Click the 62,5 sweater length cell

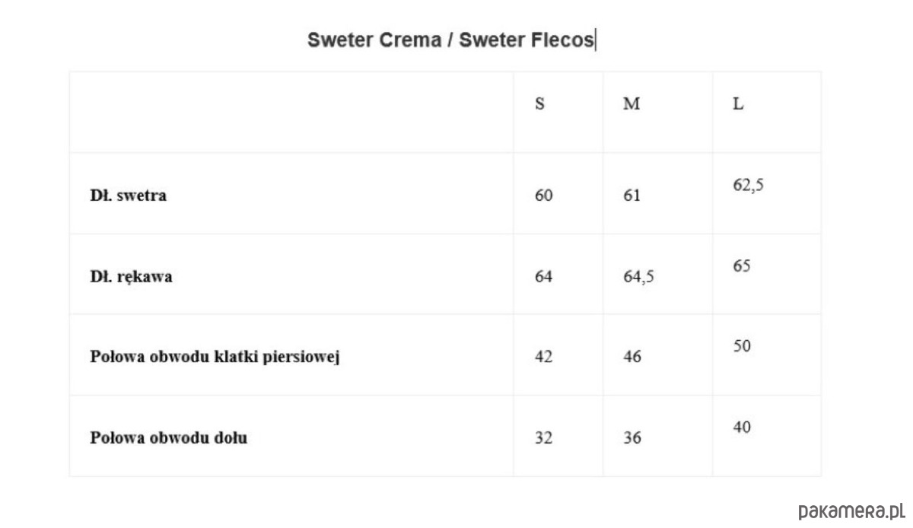pos(748,185)
